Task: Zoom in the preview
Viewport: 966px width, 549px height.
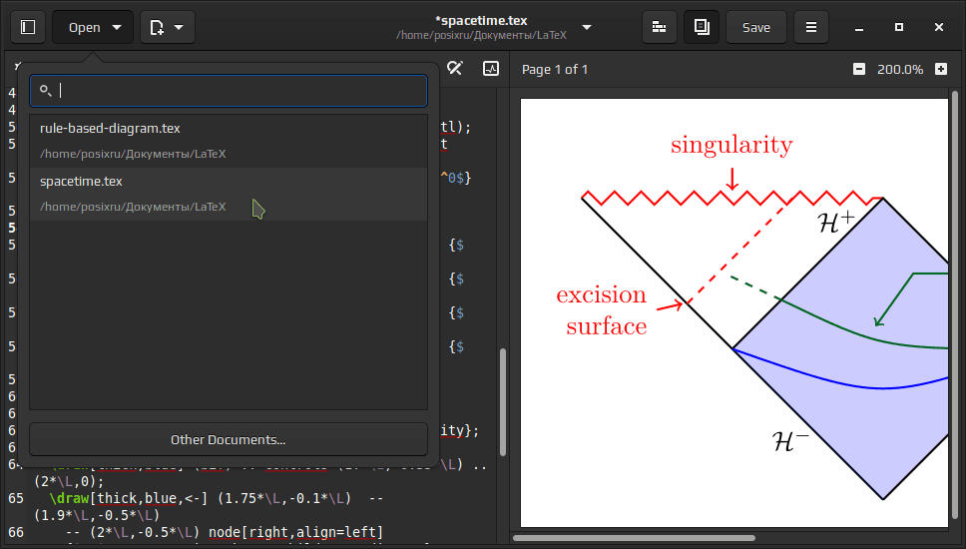Action: point(941,69)
